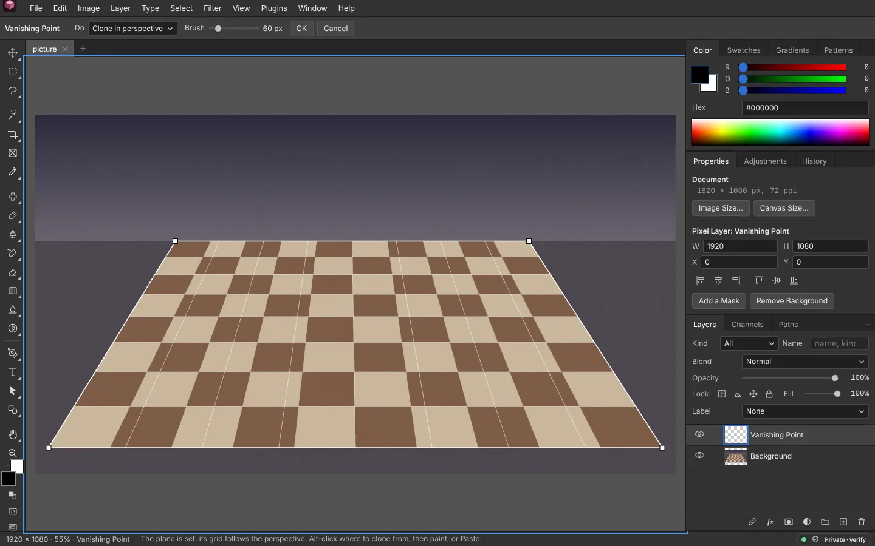Hide the Vanishing Point layer

699,434
